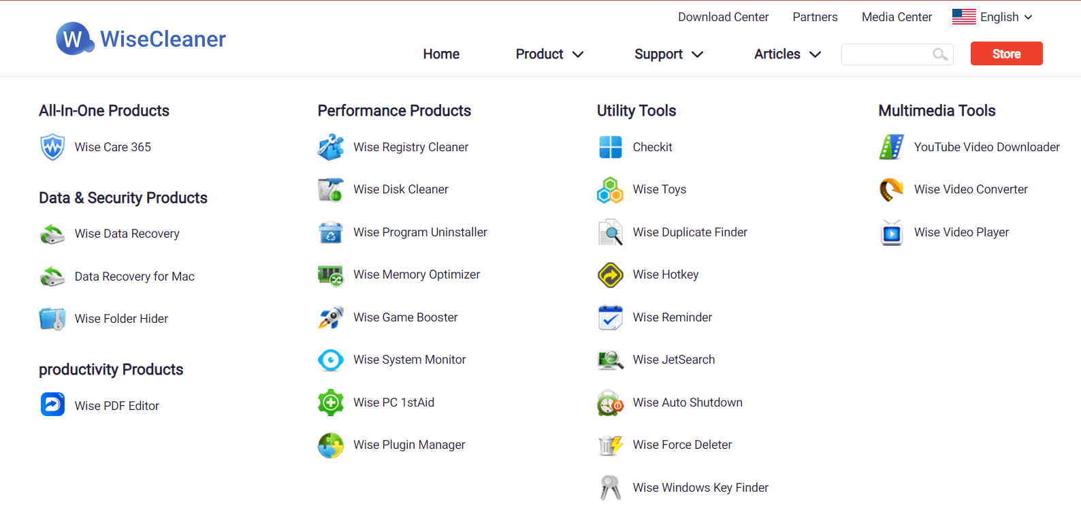Click the Wise Disk Cleaner icon
The width and height of the screenshot is (1081, 521).
[x=331, y=190]
